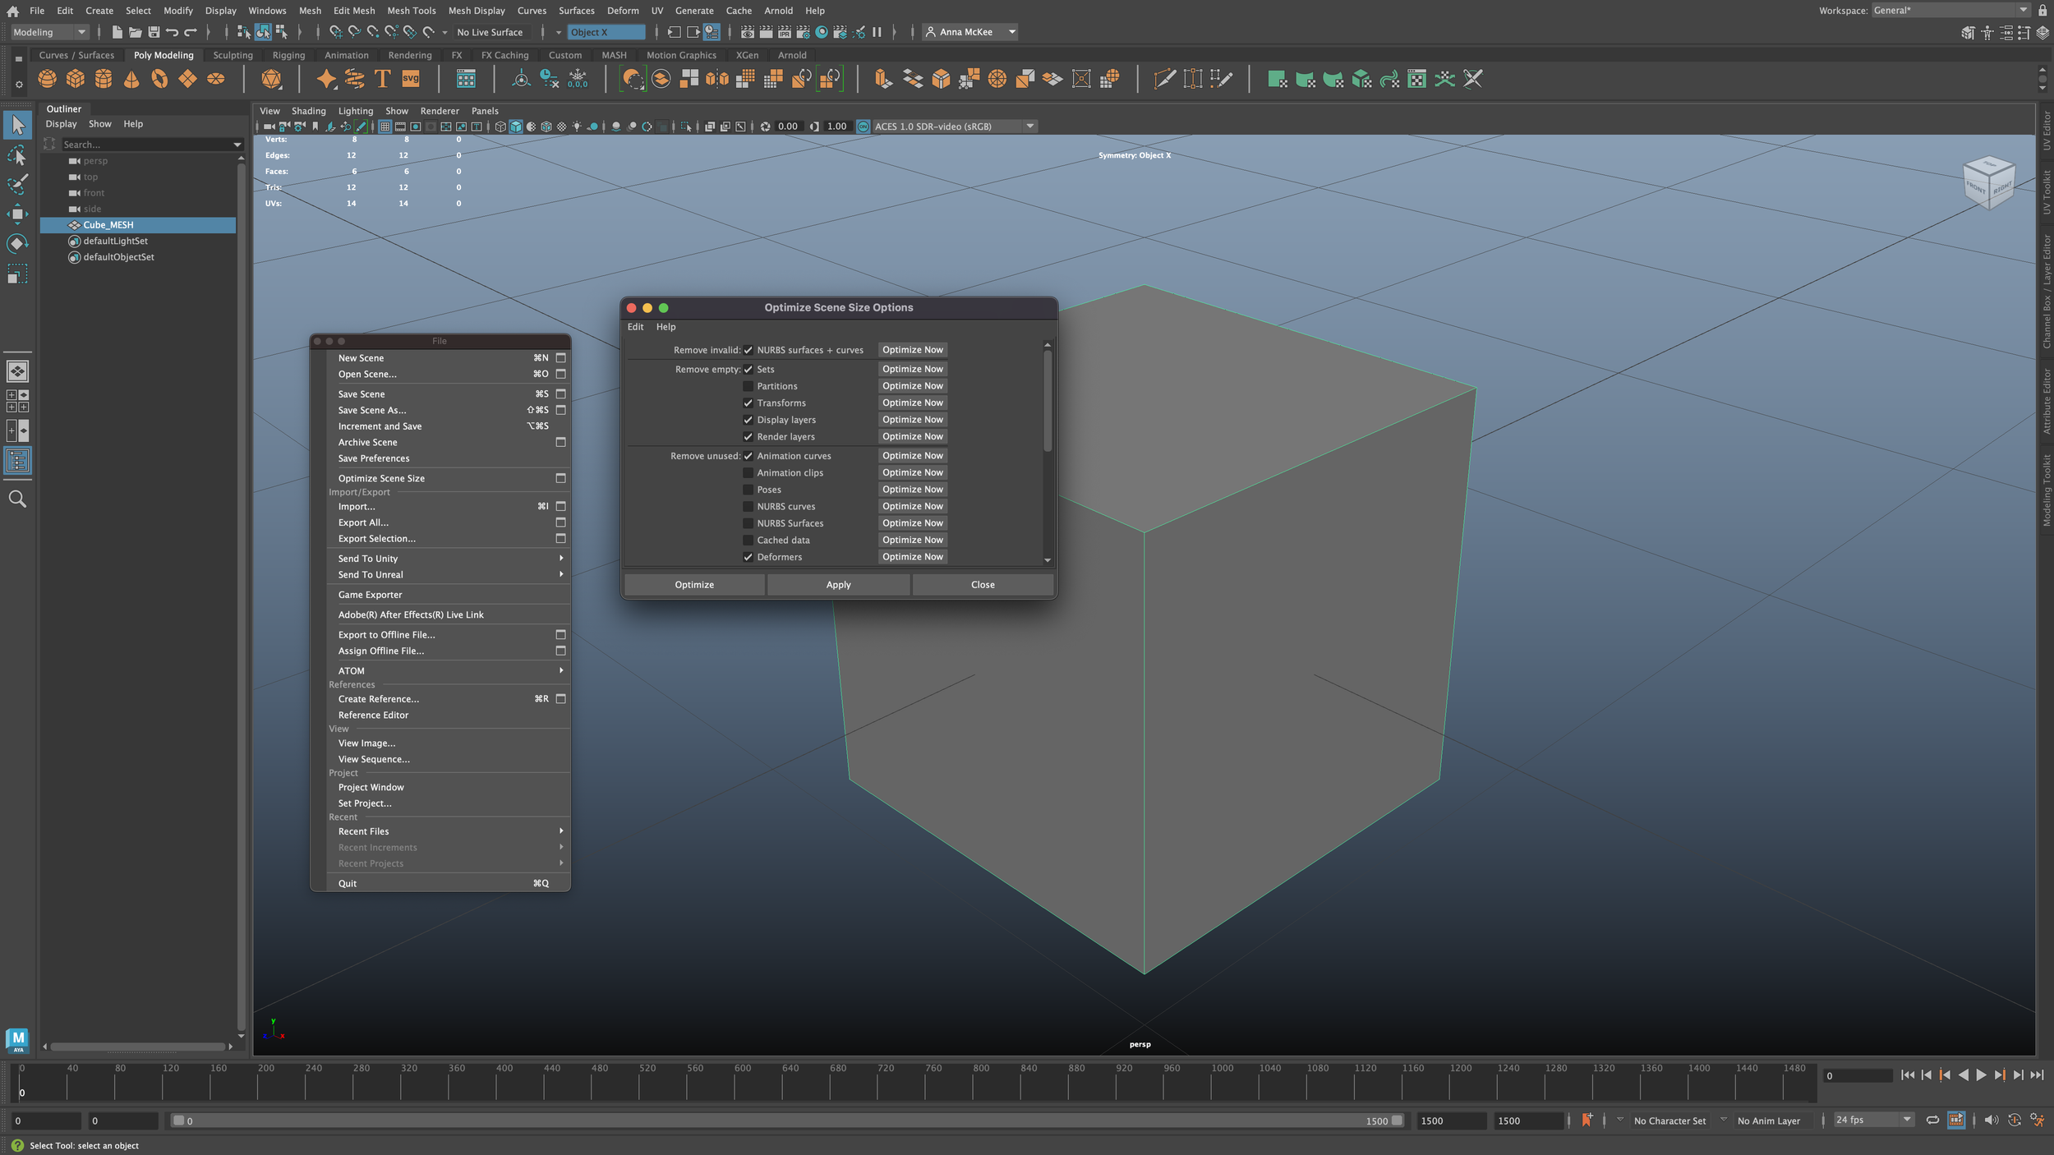Click the search magnifier icon in left sidebar
Viewport: 2054px width, 1155px height.
tap(17, 499)
